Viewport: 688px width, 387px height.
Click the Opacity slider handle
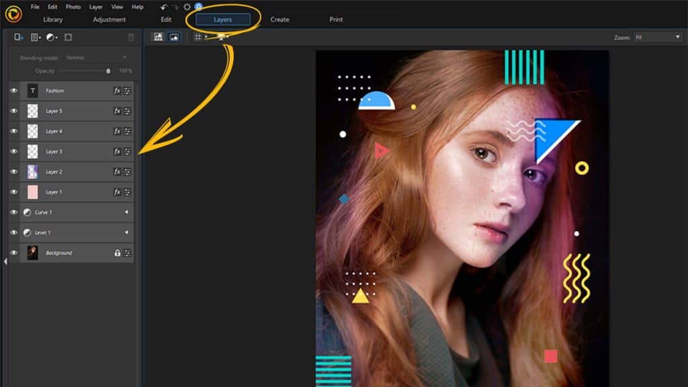(x=108, y=71)
